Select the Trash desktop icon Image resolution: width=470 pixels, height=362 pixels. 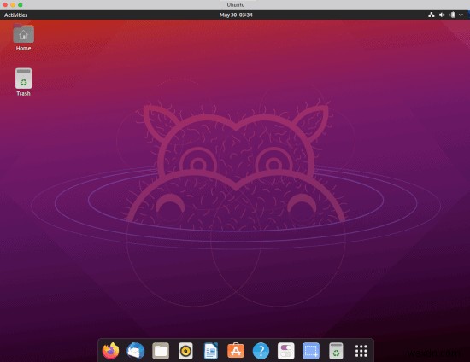23,82
